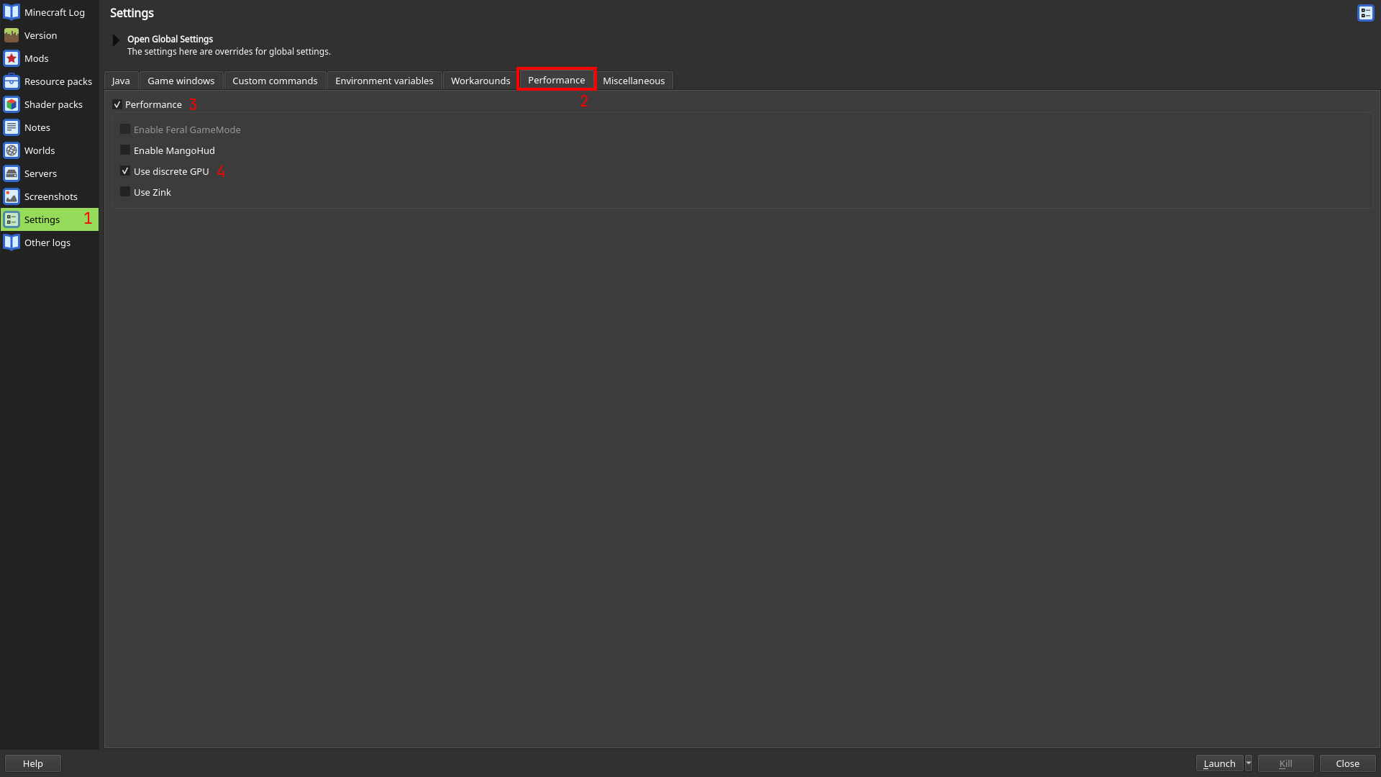This screenshot has height=777, width=1381.
Task: Enable MangoHud
Action: pos(125,150)
